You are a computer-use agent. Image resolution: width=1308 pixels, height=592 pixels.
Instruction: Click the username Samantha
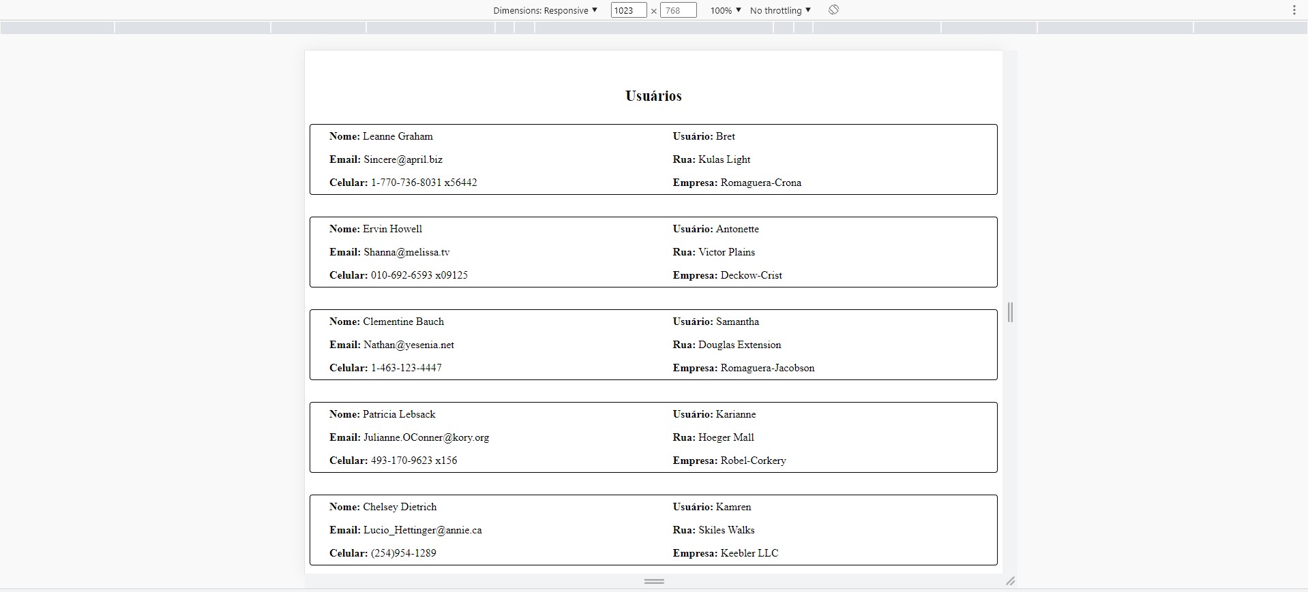pyautogui.click(x=737, y=322)
